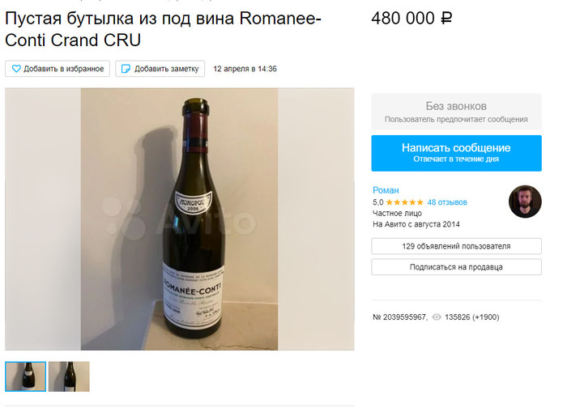Open the 48 отзывов reviews link
This screenshot has width=567, height=412.
click(447, 202)
